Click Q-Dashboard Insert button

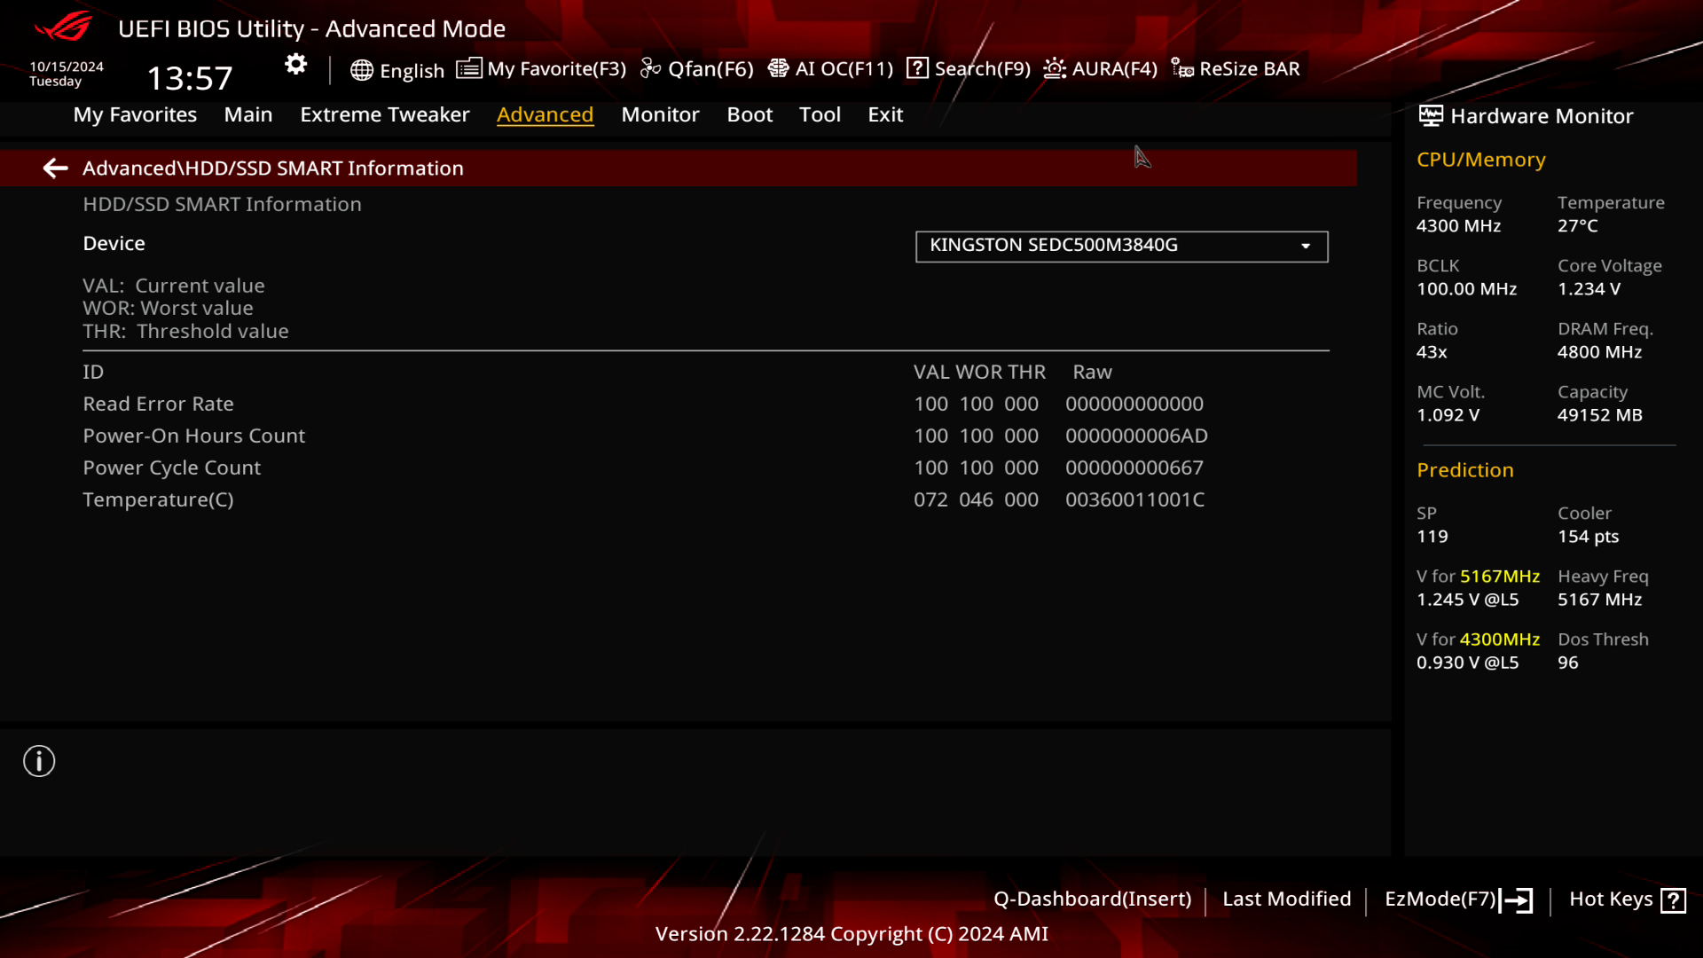1093,899
